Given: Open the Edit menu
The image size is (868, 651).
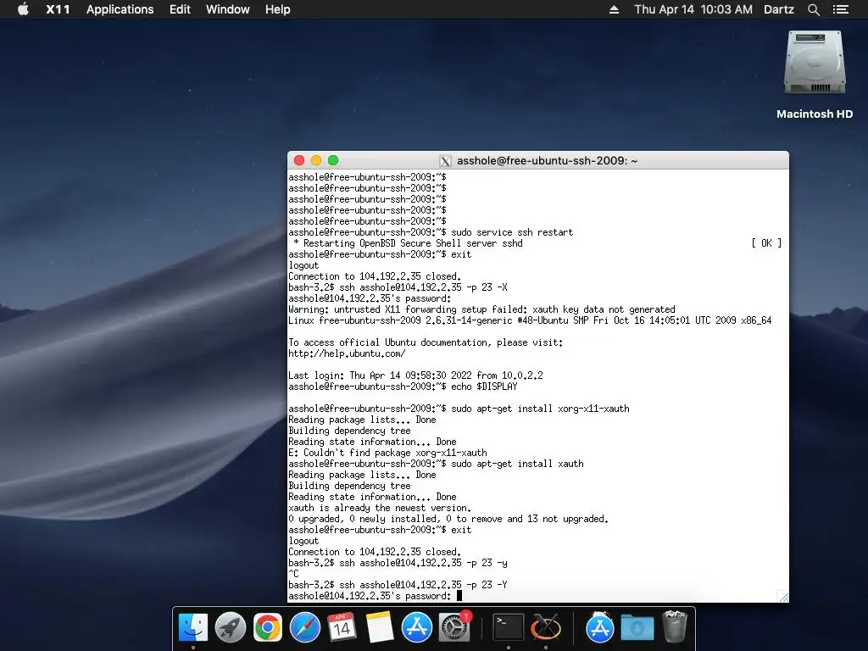Looking at the screenshot, I should pyautogui.click(x=180, y=9).
